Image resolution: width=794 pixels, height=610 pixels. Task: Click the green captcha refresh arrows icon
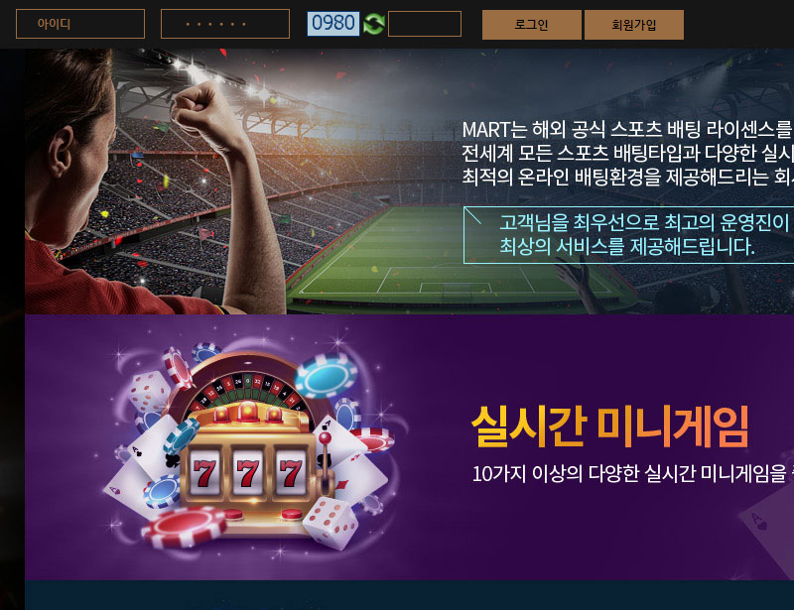click(374, 24)
